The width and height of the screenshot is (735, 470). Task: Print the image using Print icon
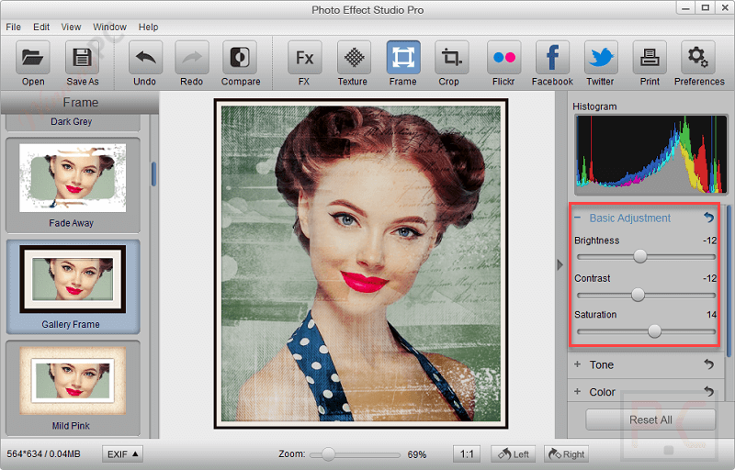tap(650, 58)
